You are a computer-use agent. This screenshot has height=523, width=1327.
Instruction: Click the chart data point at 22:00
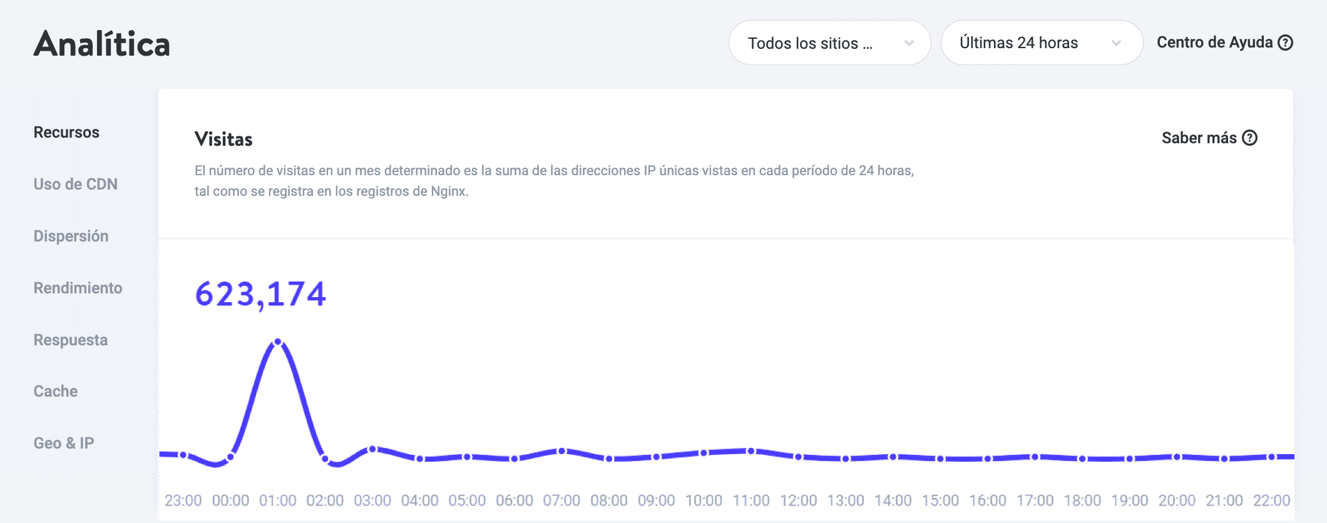[x=1271, y=457]
